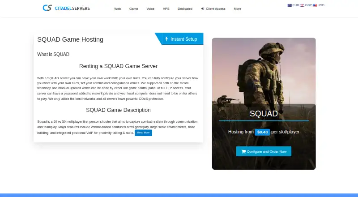Image resolution: width=358 pixels, height=197 pixels.
Task: Switch currency to GBP text
Action: click(x=308, y=5)
